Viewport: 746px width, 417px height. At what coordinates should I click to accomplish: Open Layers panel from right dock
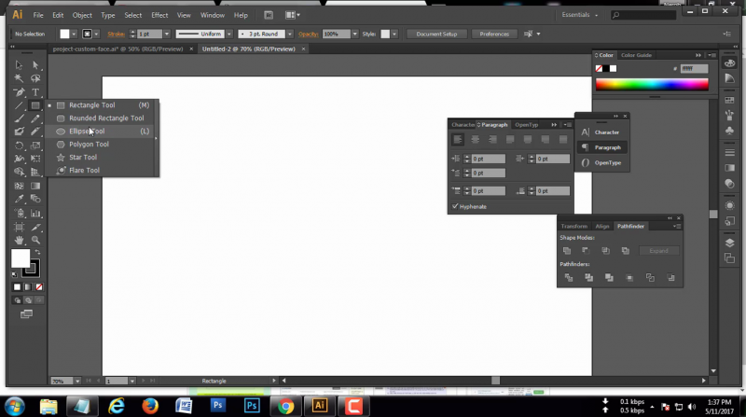click(x=729, y=243)
